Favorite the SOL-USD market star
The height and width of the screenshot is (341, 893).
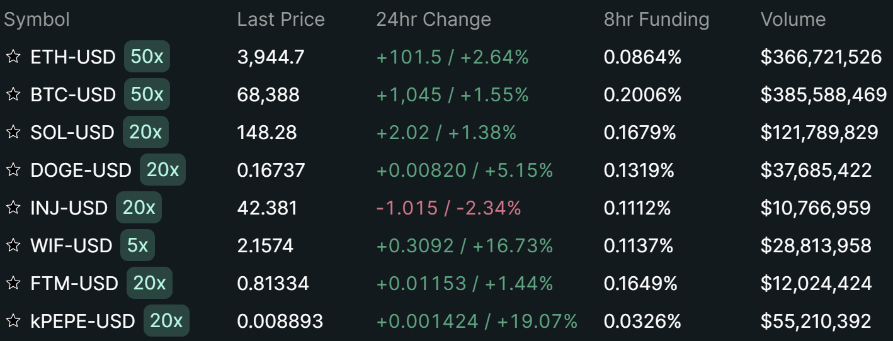pyautogui.click(x=13, y=132)
